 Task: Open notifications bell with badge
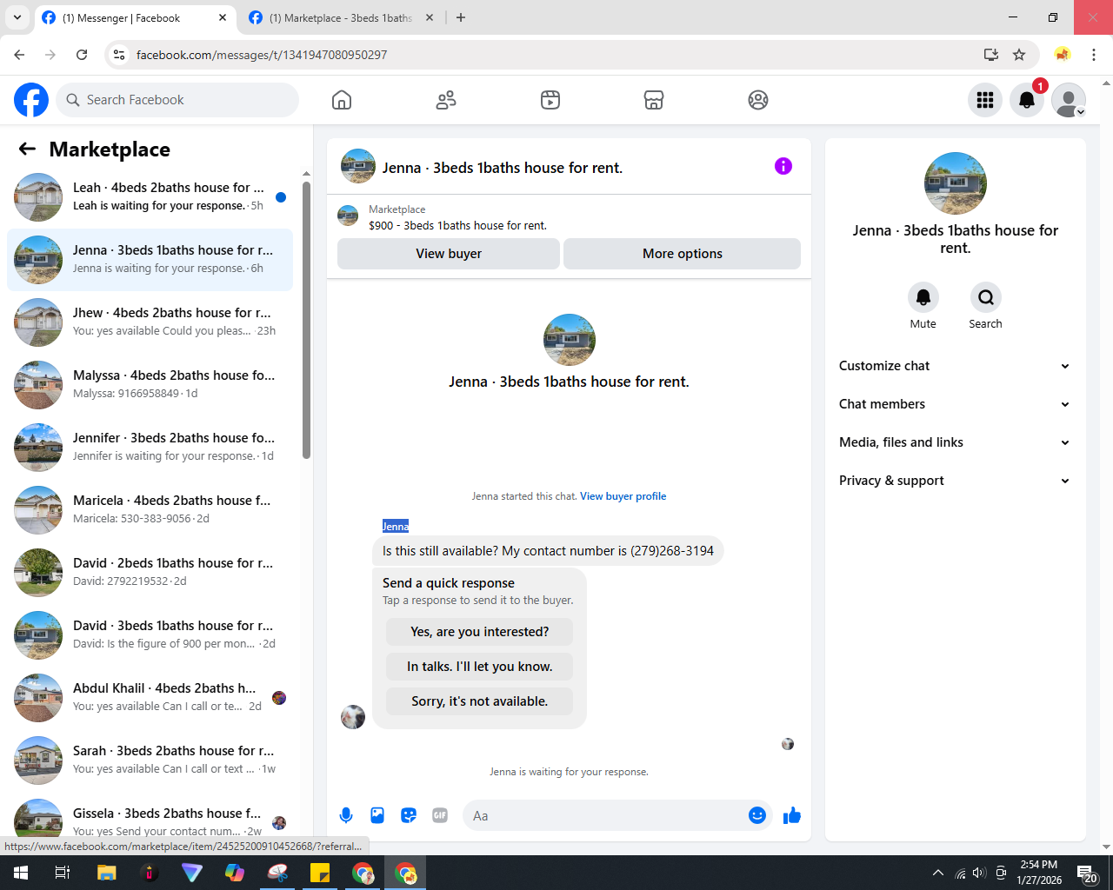click(x=1027, y=100)
